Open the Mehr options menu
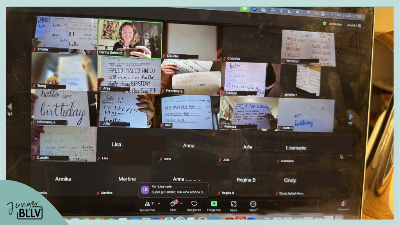Viewport: 400px width, 225px height. point(253,206)
